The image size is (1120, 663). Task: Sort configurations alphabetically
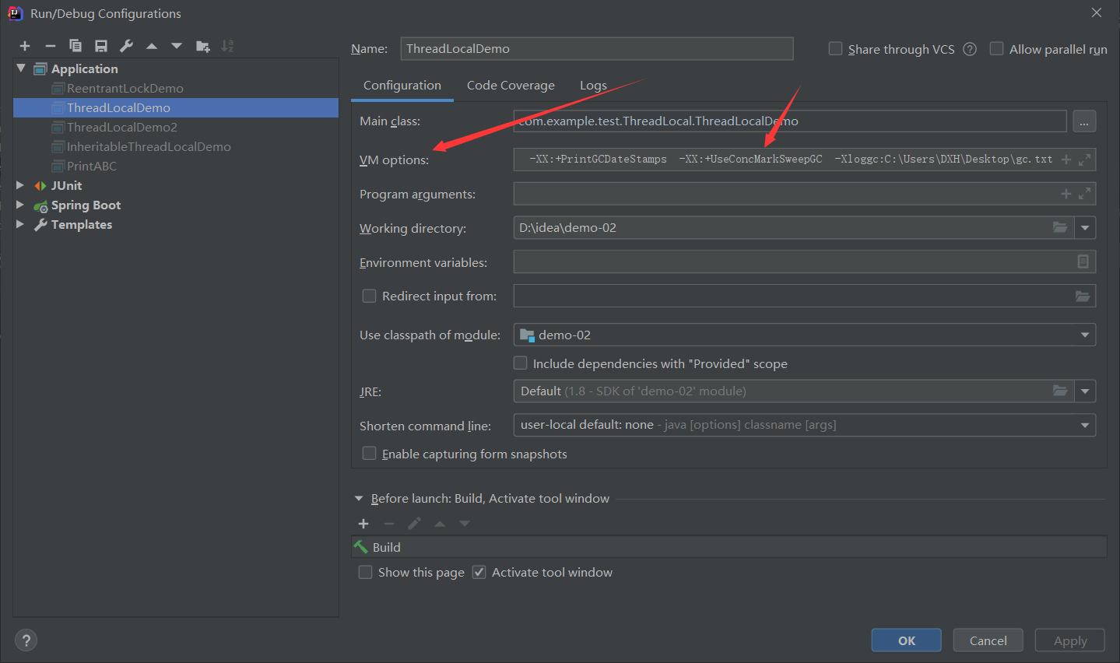point(227,47)
